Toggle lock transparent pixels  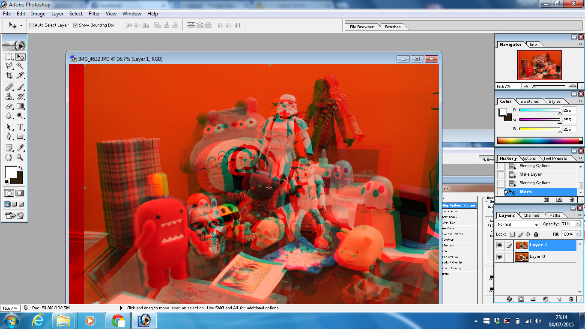[512, 234]
